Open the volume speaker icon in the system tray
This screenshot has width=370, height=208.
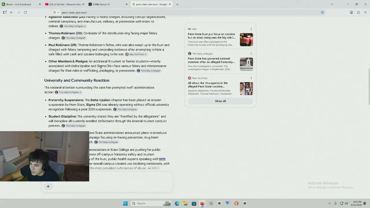346,203
